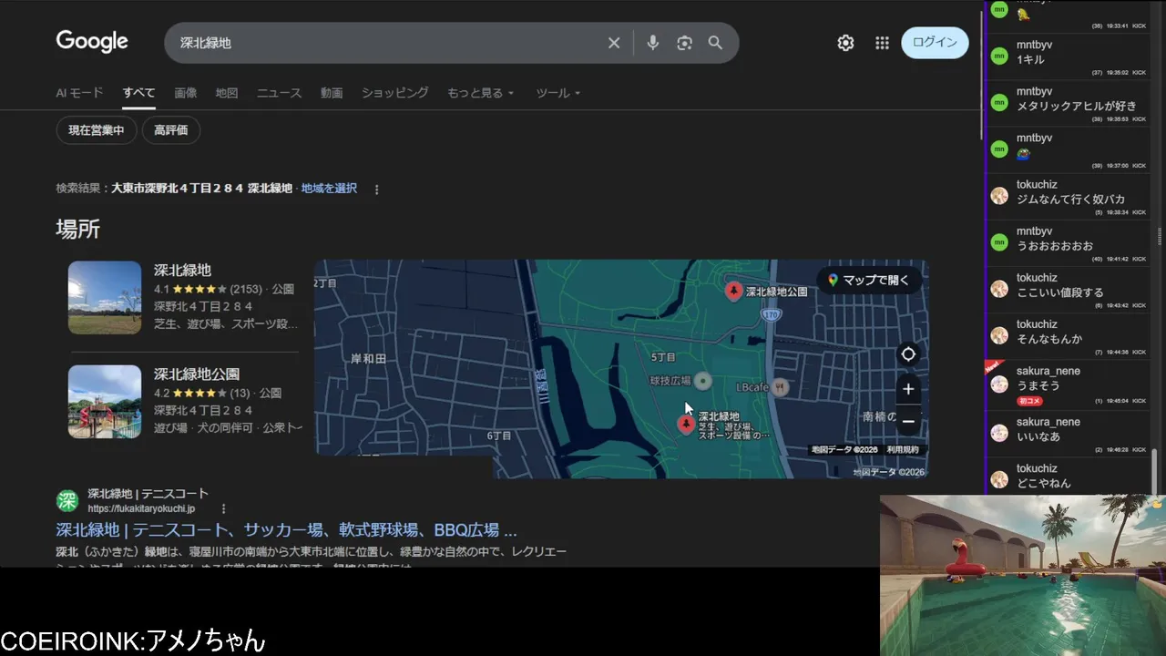Clear the search box with the X icon

614,43
